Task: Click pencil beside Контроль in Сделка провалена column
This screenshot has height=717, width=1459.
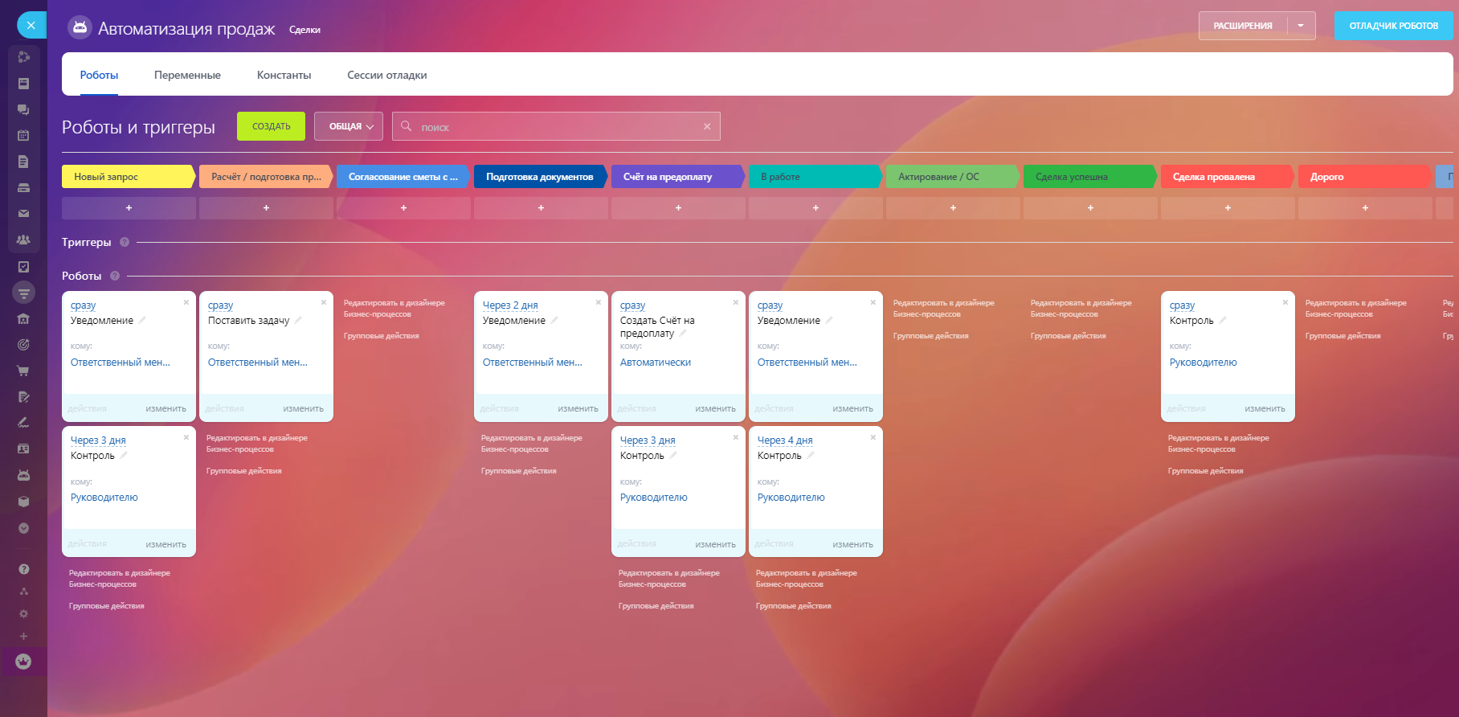Action: tap(1223, 320)
